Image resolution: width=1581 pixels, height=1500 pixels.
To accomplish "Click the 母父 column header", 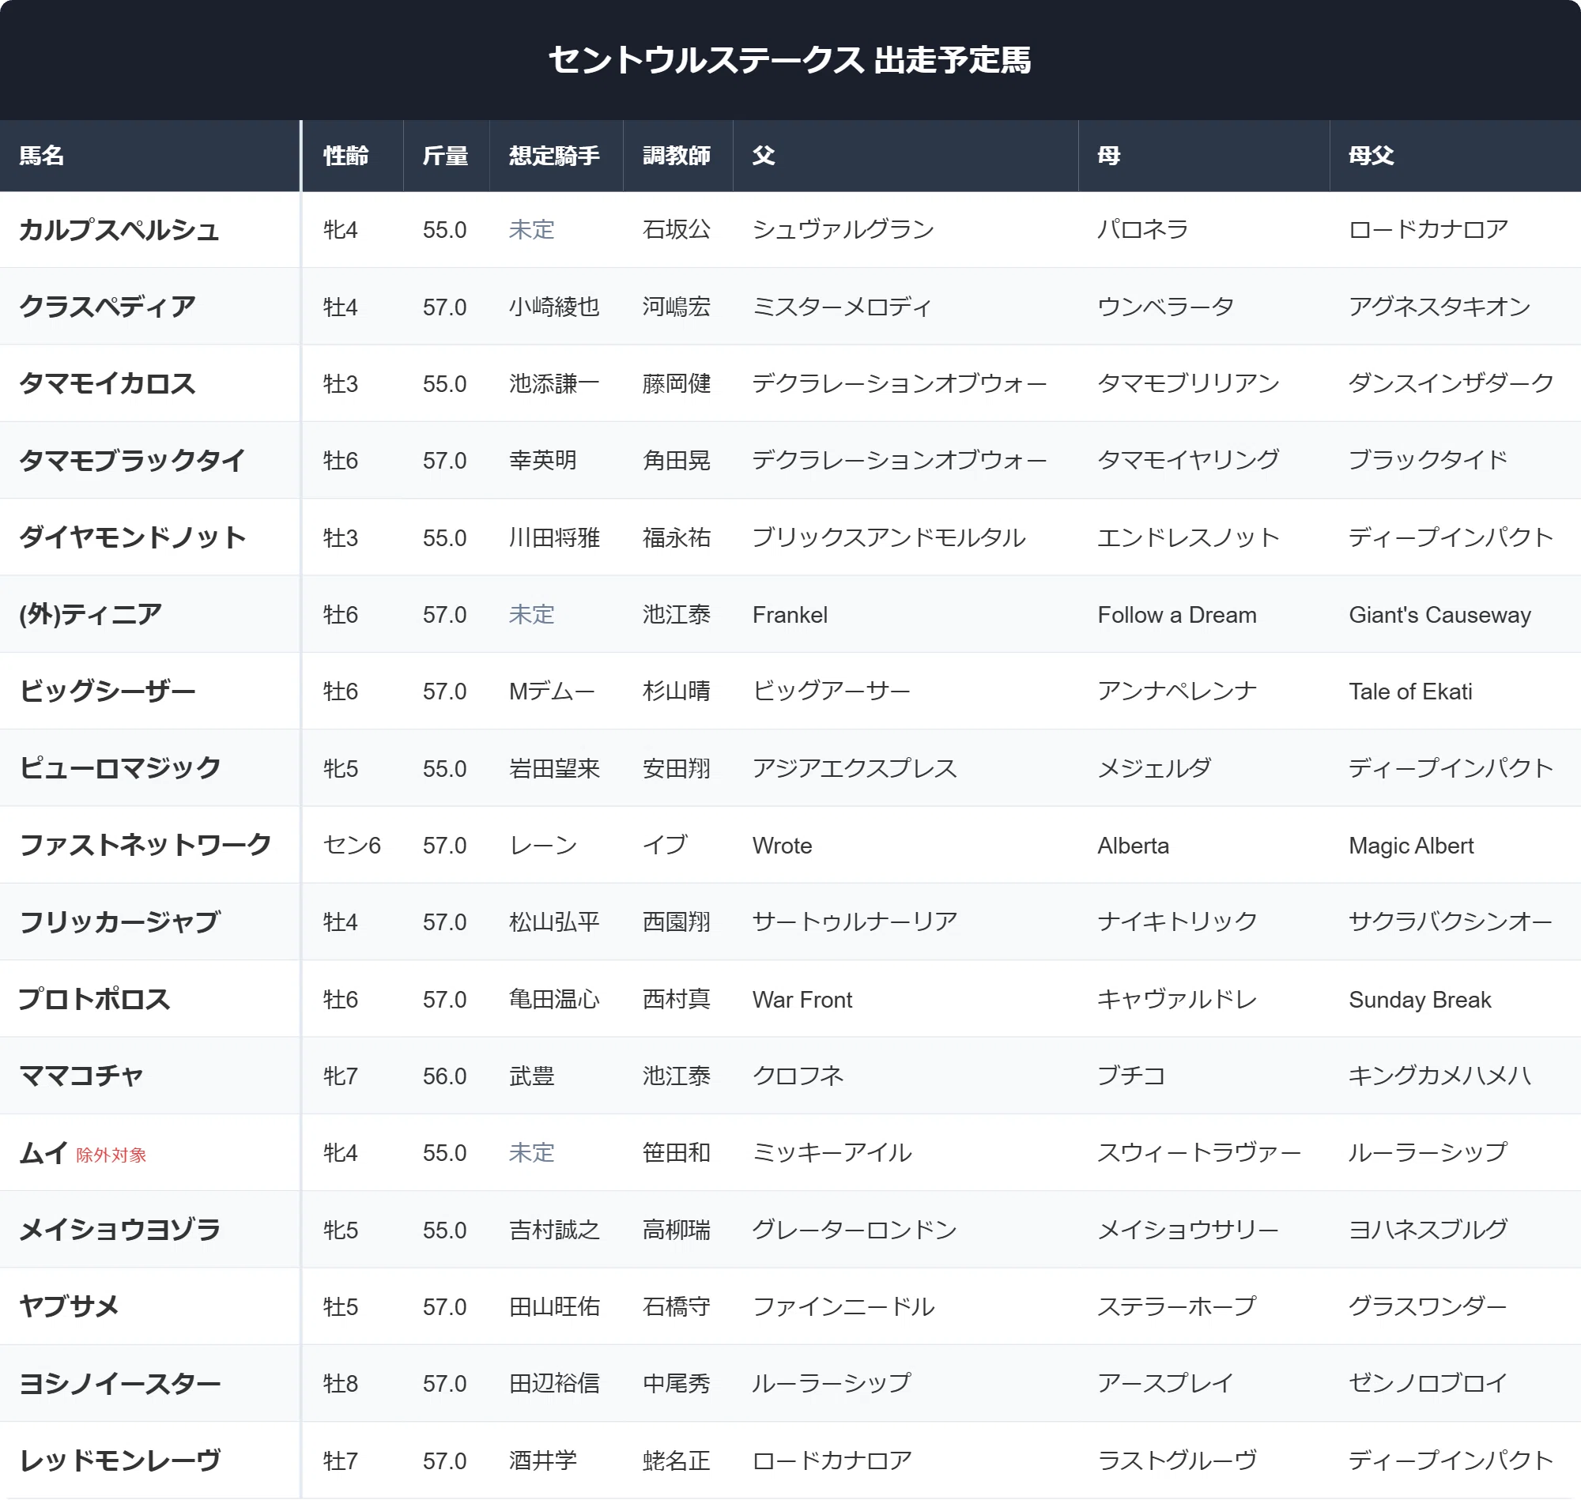I will (1455, 156).
